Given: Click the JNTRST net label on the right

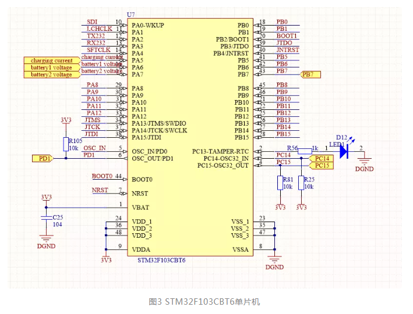Looking at the screenshot, I should (x=288, y=49).
